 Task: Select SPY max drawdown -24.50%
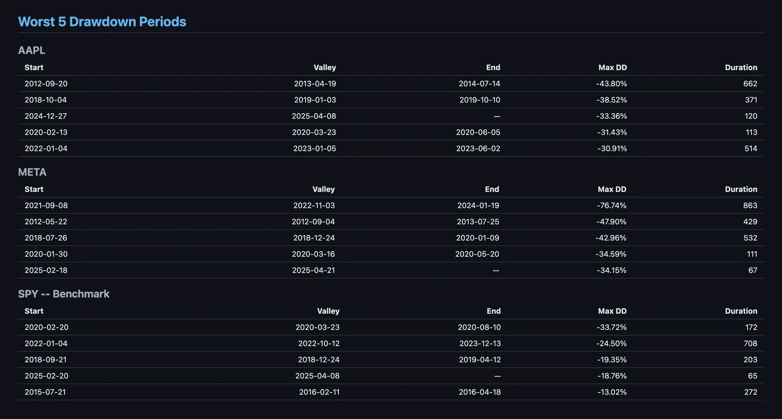611,344
